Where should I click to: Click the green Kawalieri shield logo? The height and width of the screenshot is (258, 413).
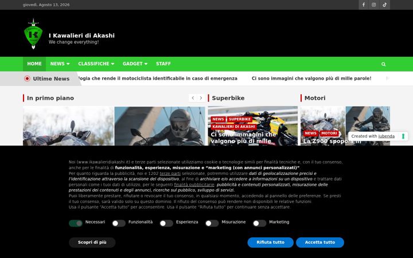coord(33,34)
